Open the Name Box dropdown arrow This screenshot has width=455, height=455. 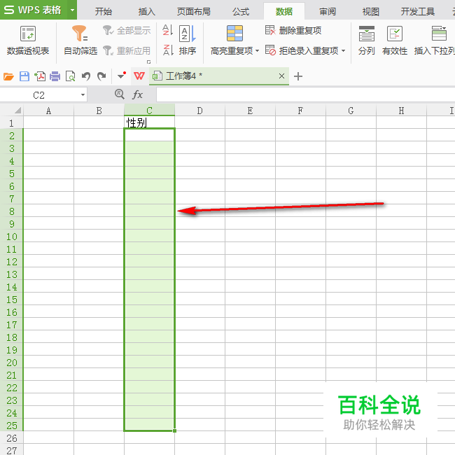tap(83, 95)
